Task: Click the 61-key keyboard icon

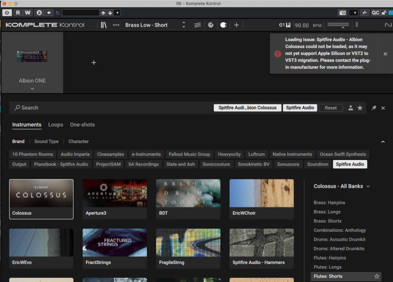Action: tap(285, 25)
